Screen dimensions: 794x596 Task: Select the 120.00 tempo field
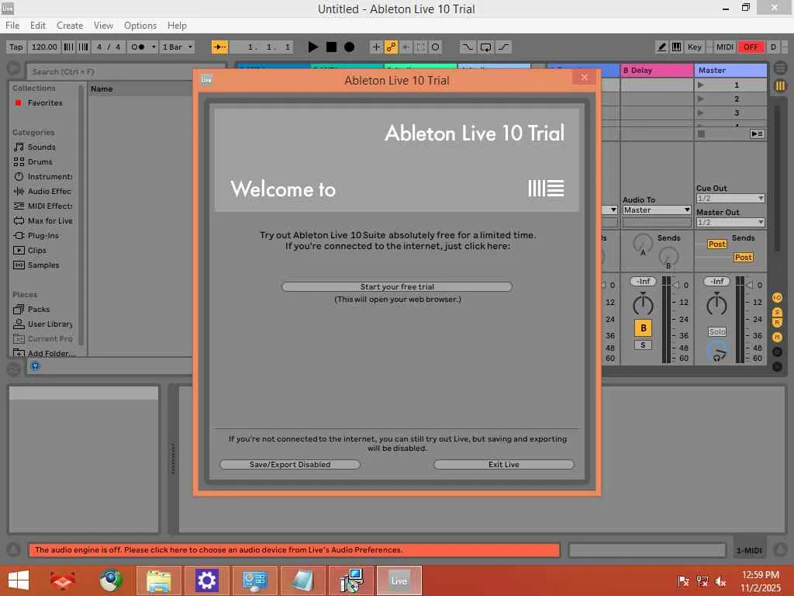[44, 47]
